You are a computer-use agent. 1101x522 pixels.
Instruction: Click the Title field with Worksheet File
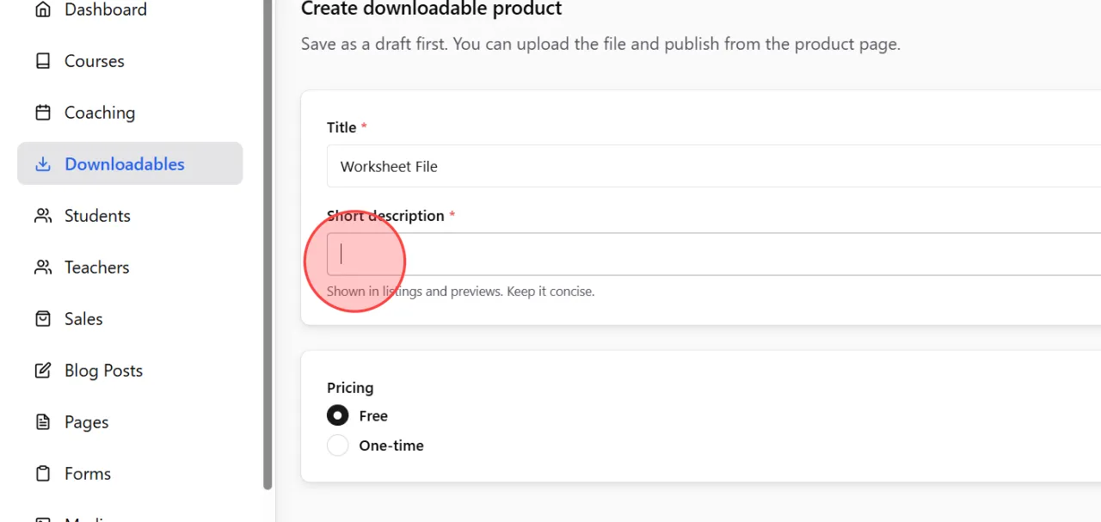[714, 166]
